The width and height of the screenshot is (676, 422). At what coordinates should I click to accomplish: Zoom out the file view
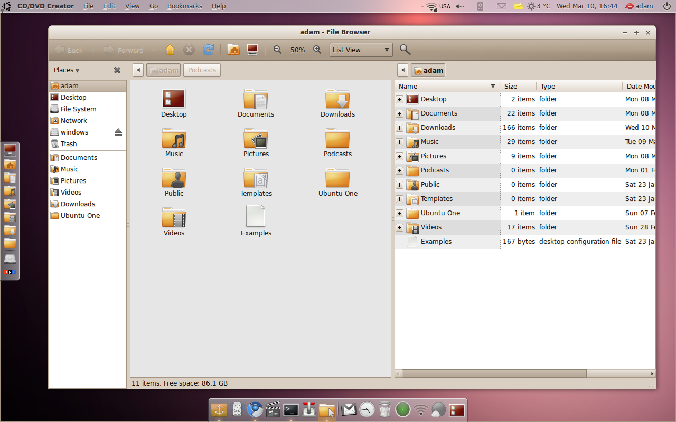point(277,50)
